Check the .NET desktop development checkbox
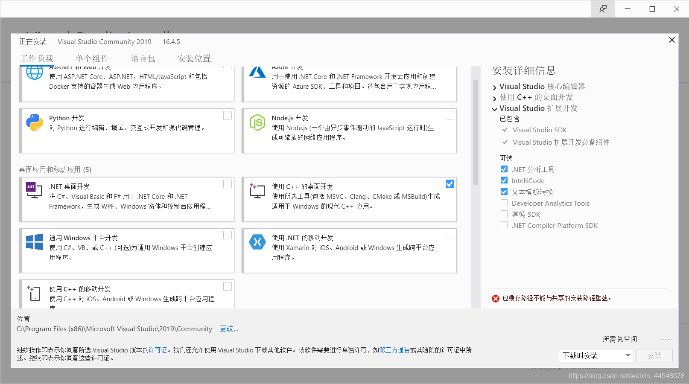The height and width of the screenshot is (384, 689). coord(228,184)
